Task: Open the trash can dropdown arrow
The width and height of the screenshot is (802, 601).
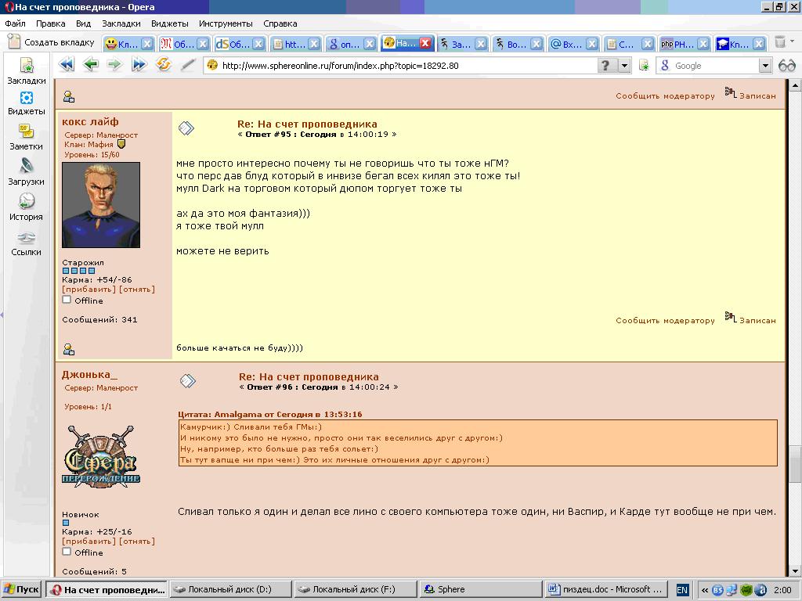Action: click(x=792, y=41)
